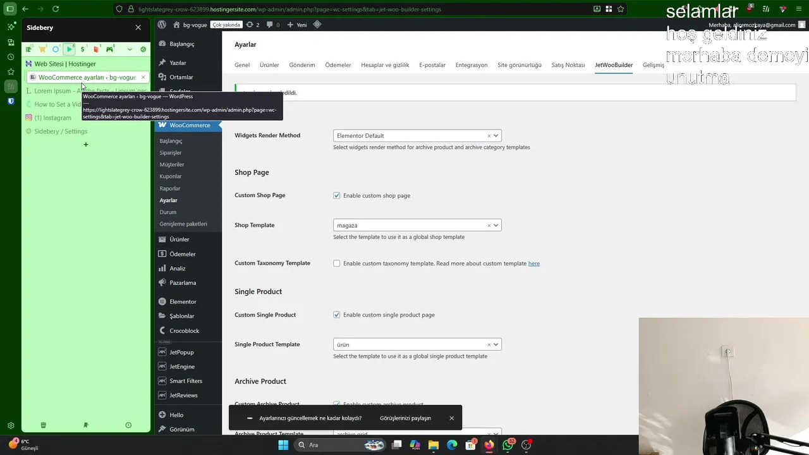Dismiss the settings feedback notification
Viewport: 809px width, 455px height.
[452, 418]
